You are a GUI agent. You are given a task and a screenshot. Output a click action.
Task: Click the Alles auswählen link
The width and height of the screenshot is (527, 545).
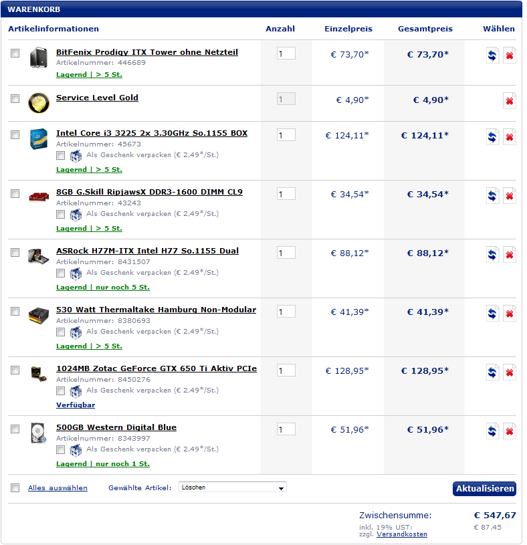point(58,487)
